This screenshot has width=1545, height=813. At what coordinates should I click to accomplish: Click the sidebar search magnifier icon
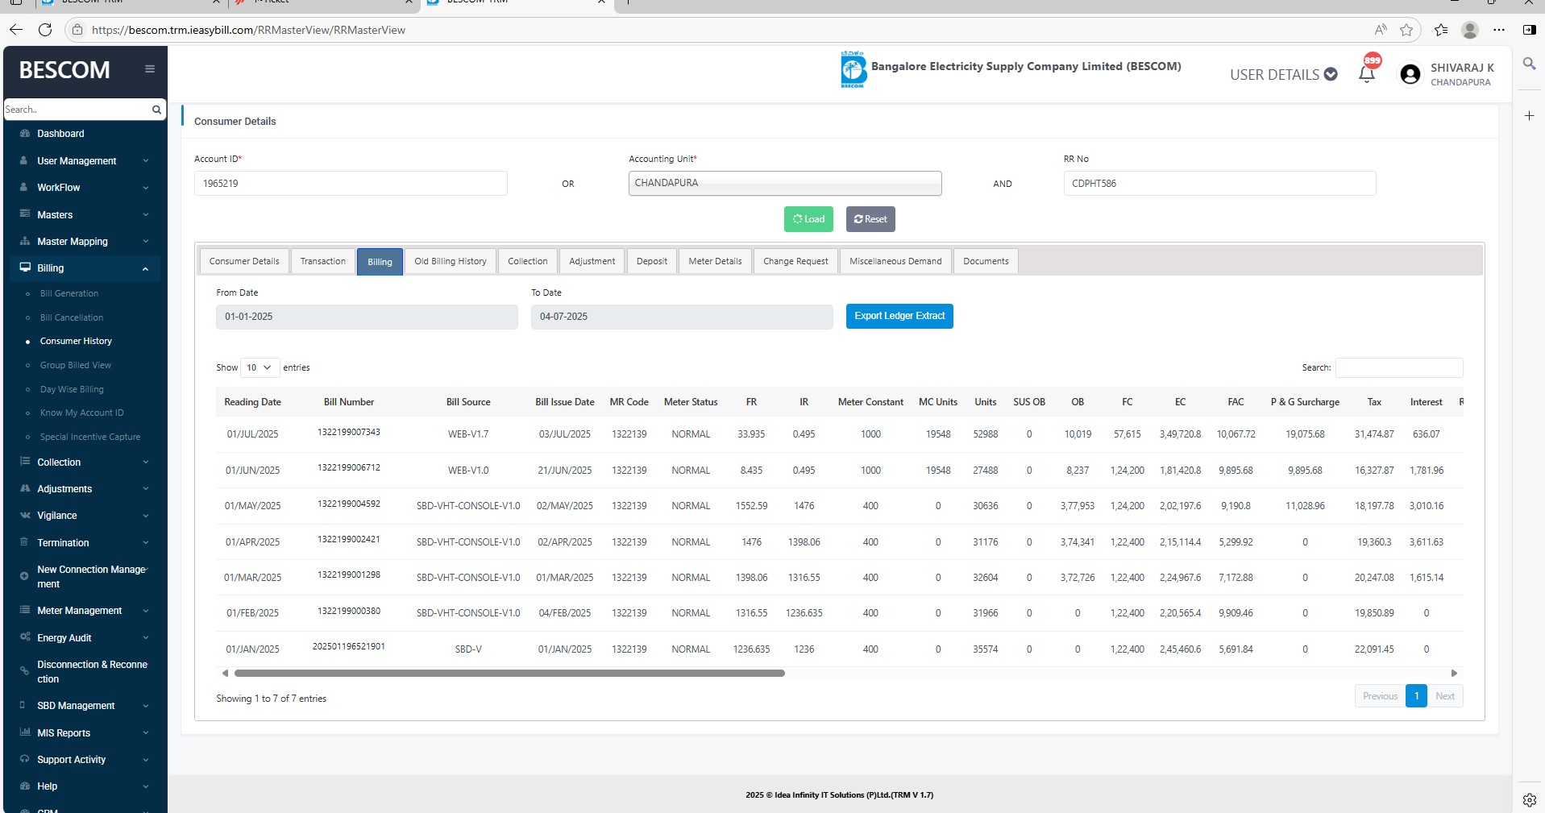[156, 110]
